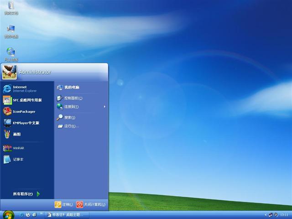Click the globe Quick Launch icon
Image resolution: width=292 pixels, height=219 pixels.
(28, 215)
